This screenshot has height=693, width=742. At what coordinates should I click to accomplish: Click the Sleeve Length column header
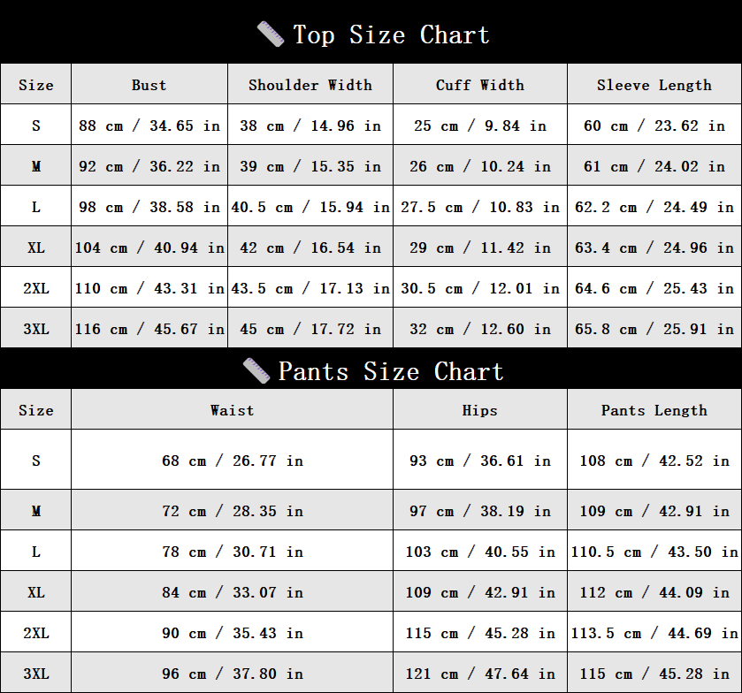pyautogui.click(x=654, y=85)
